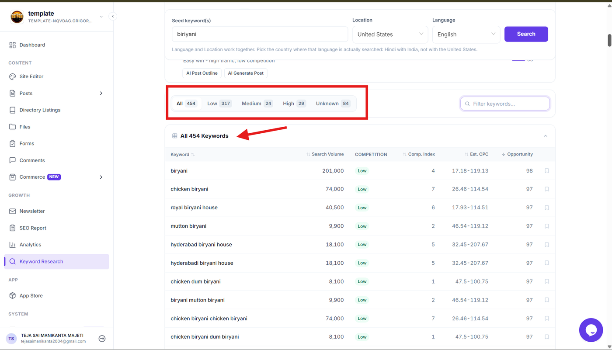The height and width of the screenshot is (350, 612).
Task: Open the Location dropdown set to United States
Action: point(390,34)
